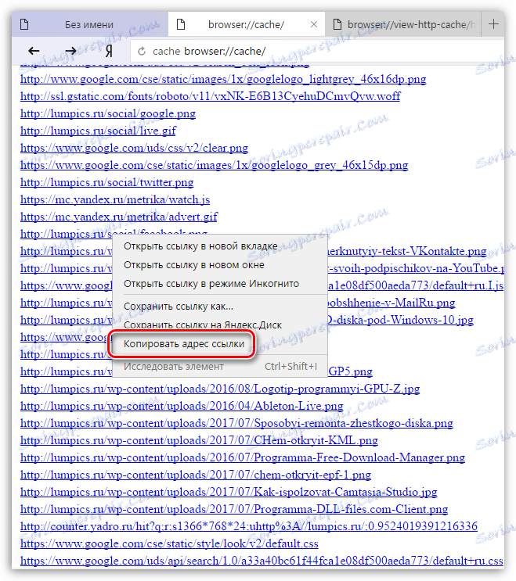Open Sposobyi-remonta-zhestkogo-diska.png link

click(236, 424)
